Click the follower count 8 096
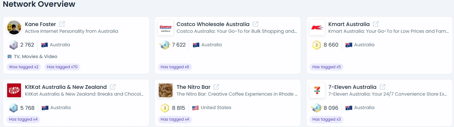This screenshot has width=454, height=127. (x=331, y=108)
